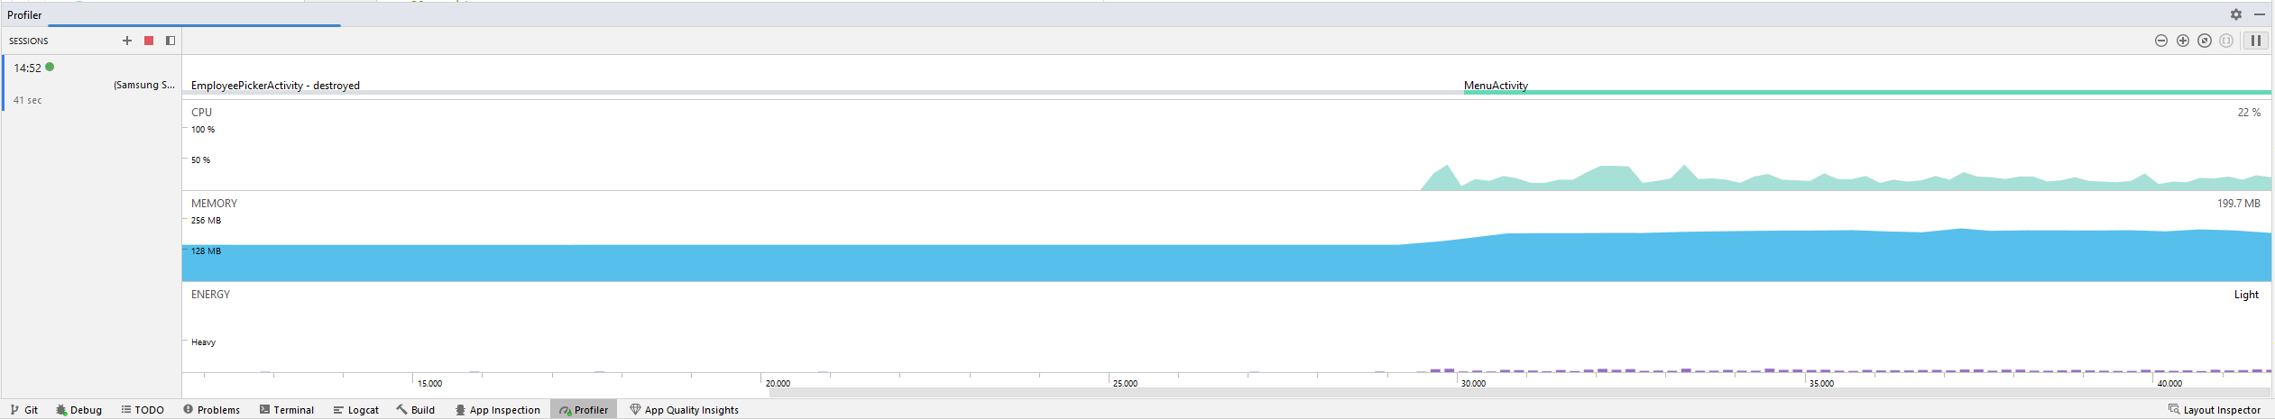Reset the timeline zoom to default
The width and height of the screenshot is (2275, 419).
2205,41
